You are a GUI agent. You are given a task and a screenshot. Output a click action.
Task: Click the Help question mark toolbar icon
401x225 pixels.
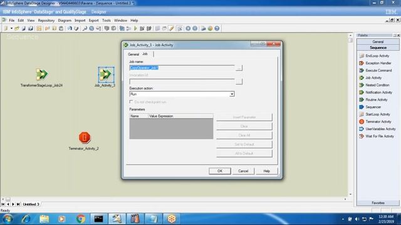click(217, 28)
